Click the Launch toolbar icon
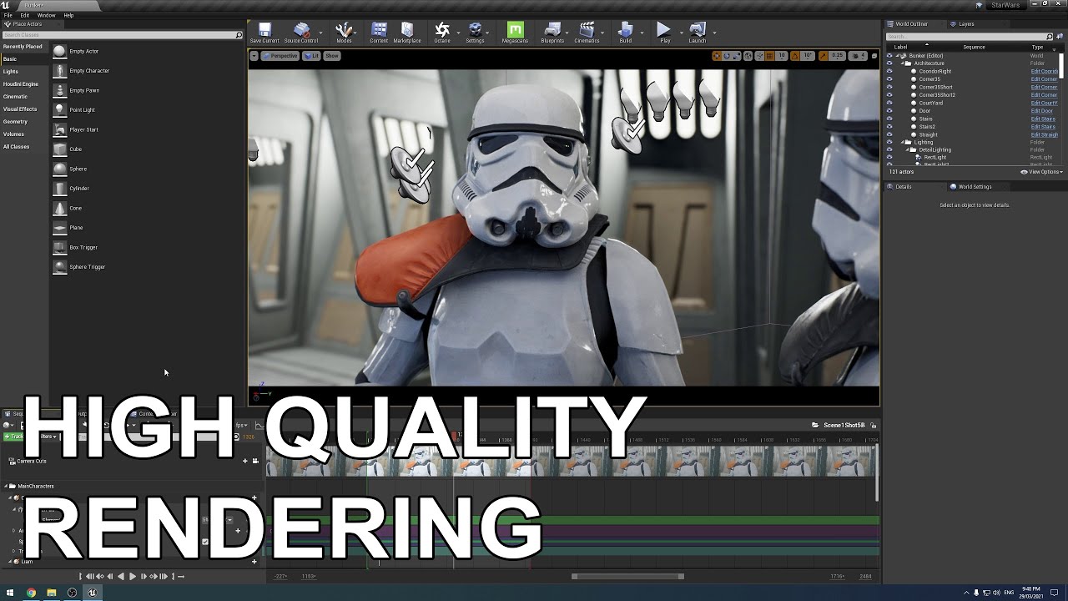The height and width of the screenshot is (601, 1068). pyautogui.click(x=698, y=30)
